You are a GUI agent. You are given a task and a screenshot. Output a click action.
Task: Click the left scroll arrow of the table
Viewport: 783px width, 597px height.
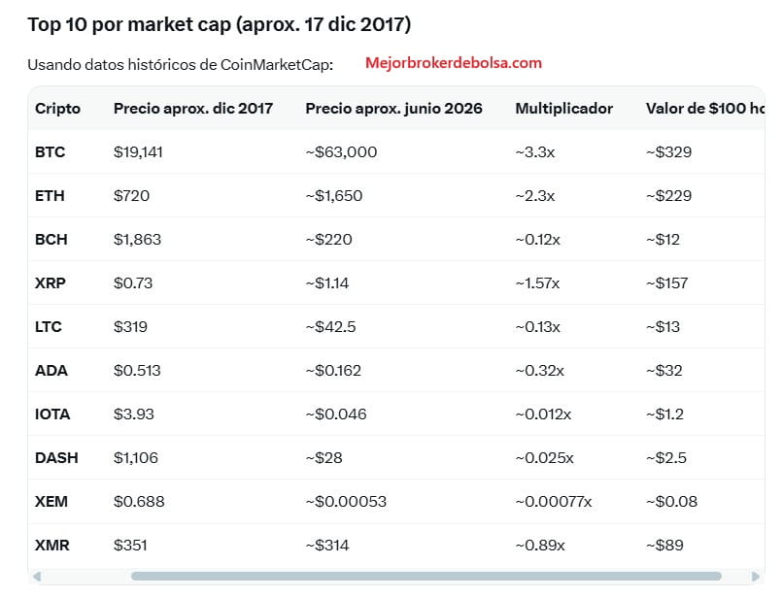point(37,577)
